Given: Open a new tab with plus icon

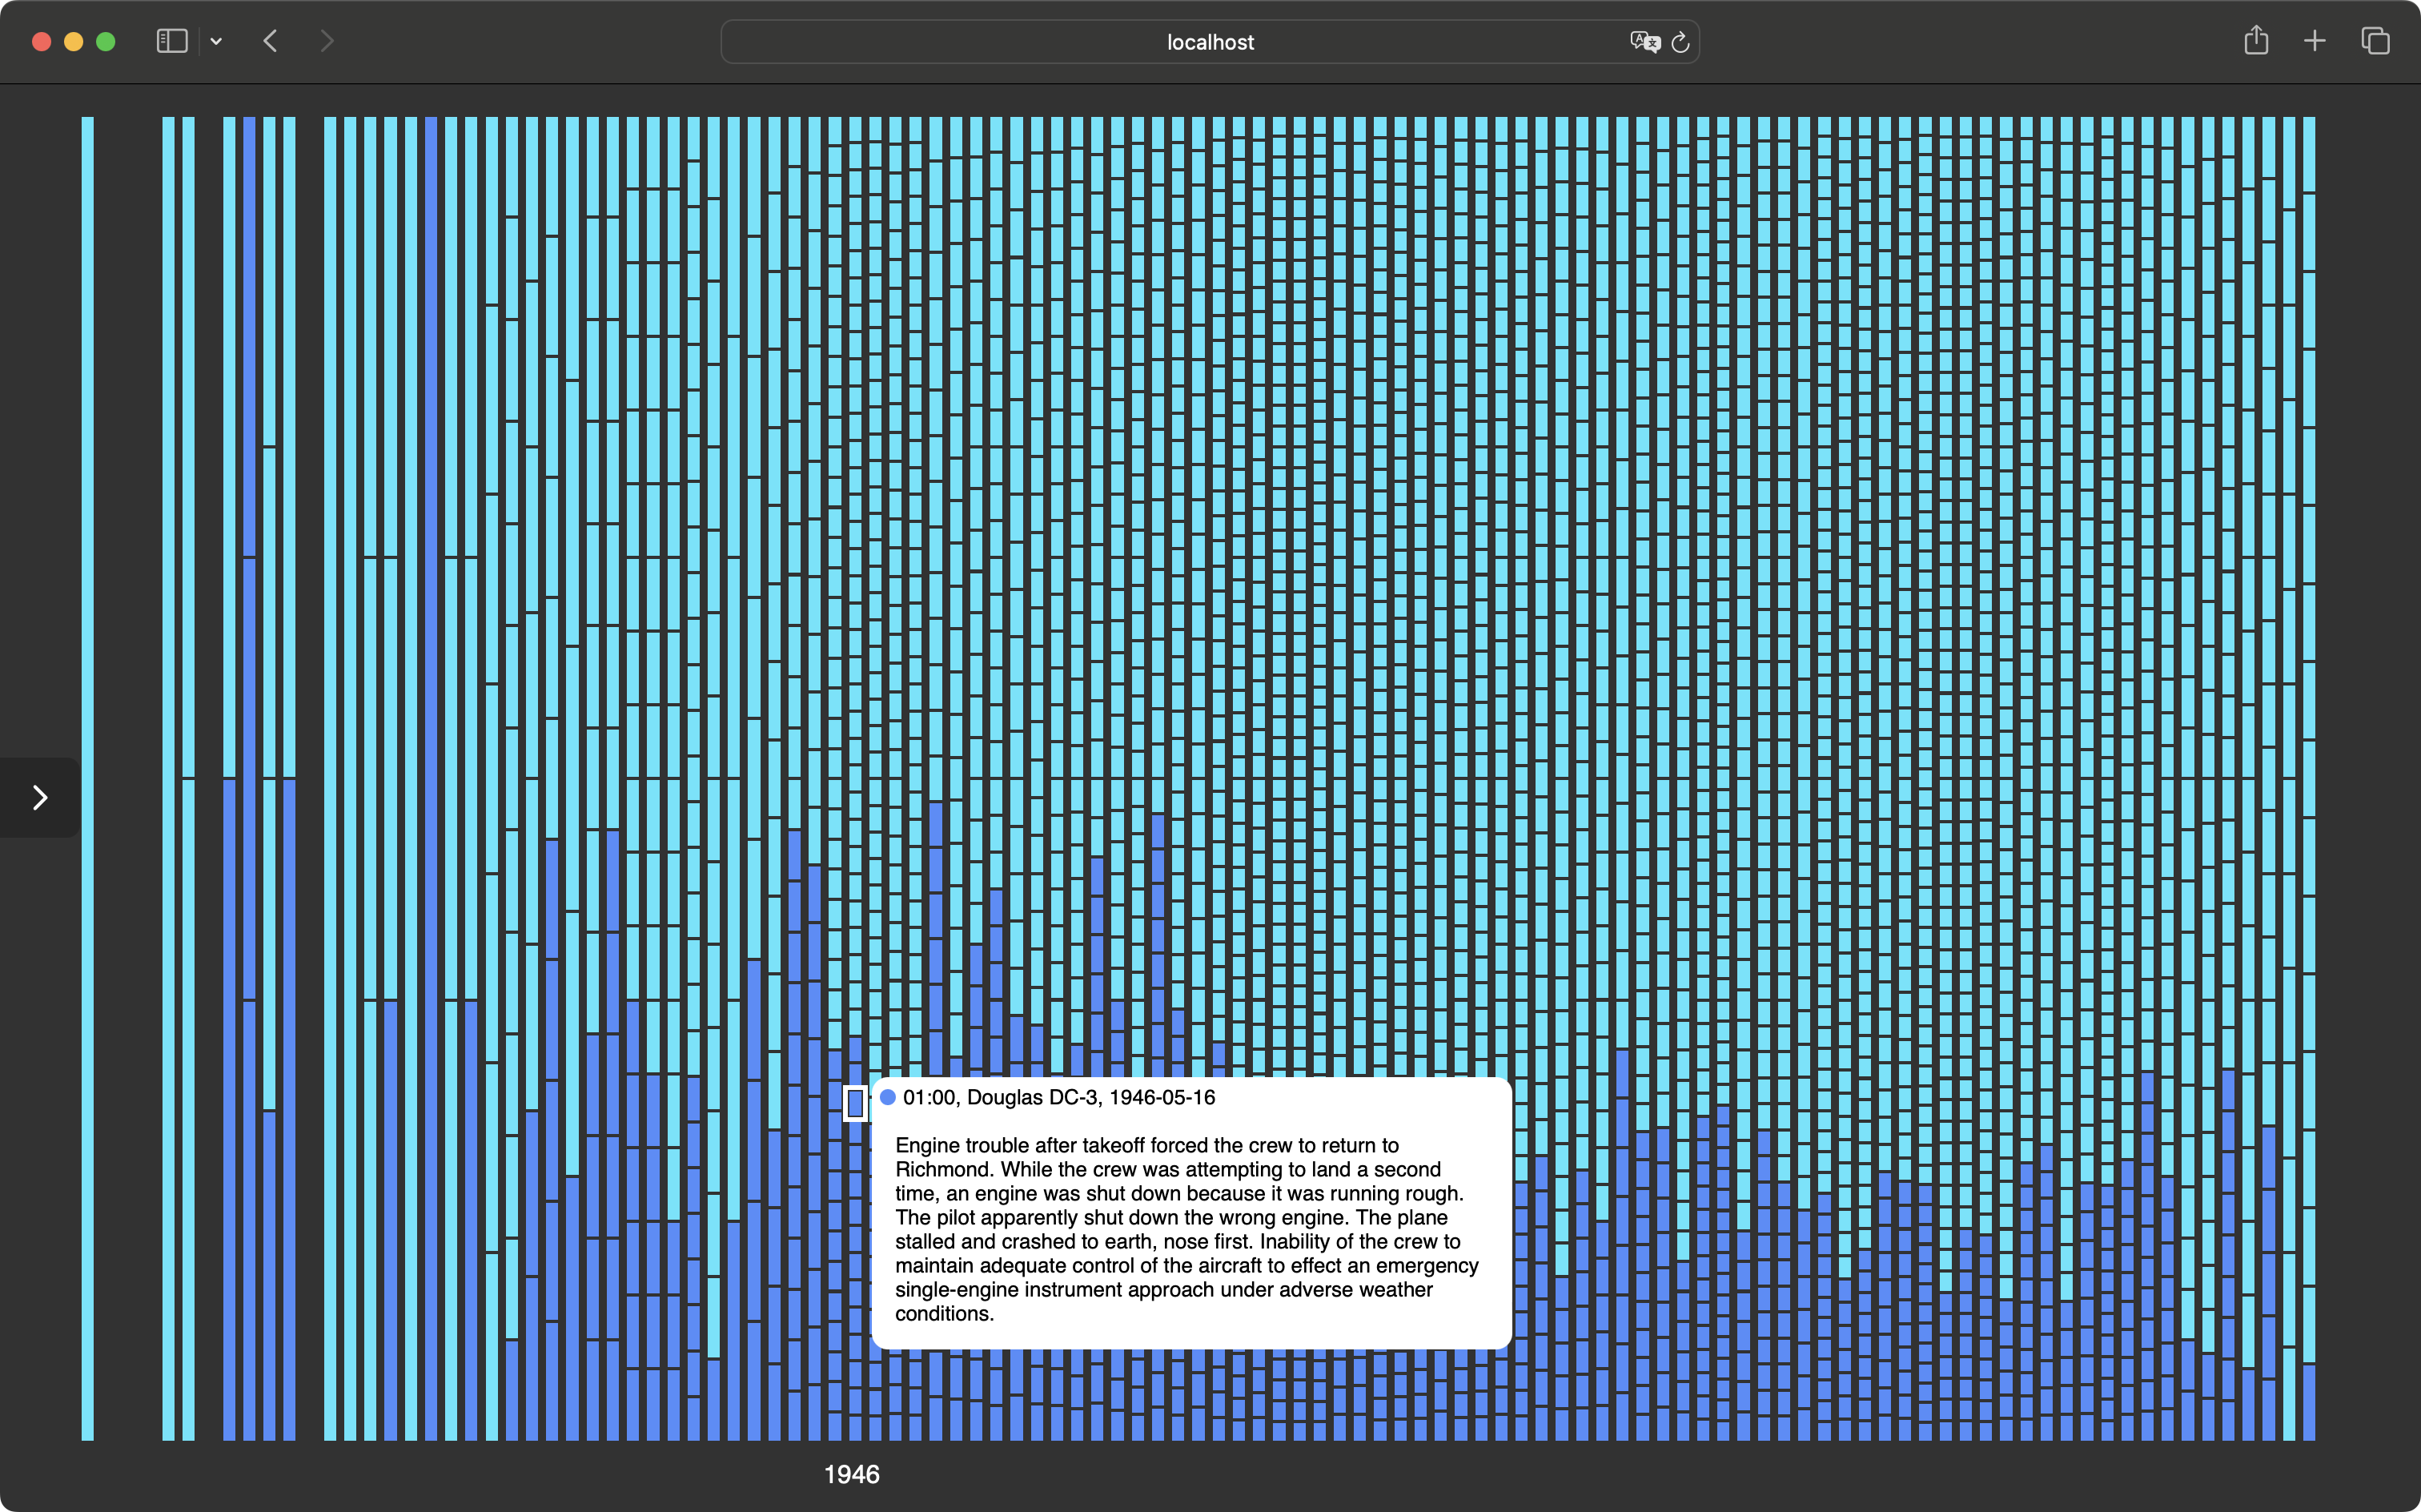Looking at the screenshot, I should point(2314,41).
